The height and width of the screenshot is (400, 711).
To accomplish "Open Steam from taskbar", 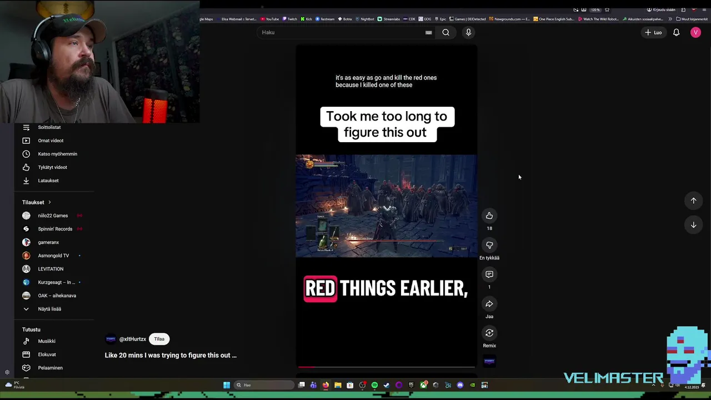I will (x=387, y=385).
